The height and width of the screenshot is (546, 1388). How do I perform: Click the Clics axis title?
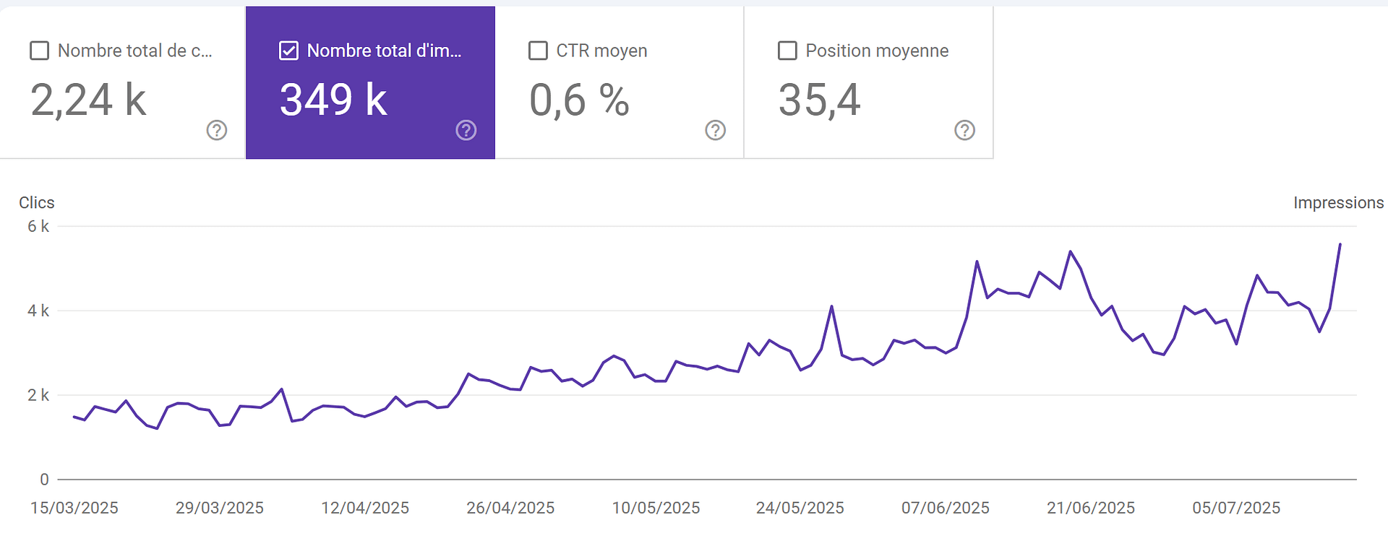pyautogui.click(x=37, y=203)
